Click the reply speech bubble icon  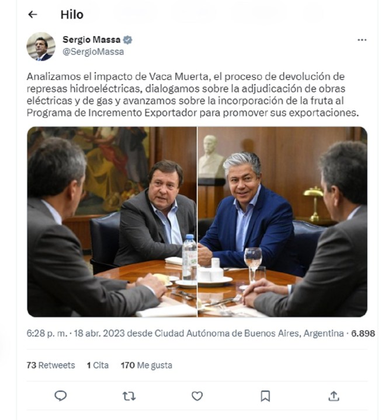(61, 396)
